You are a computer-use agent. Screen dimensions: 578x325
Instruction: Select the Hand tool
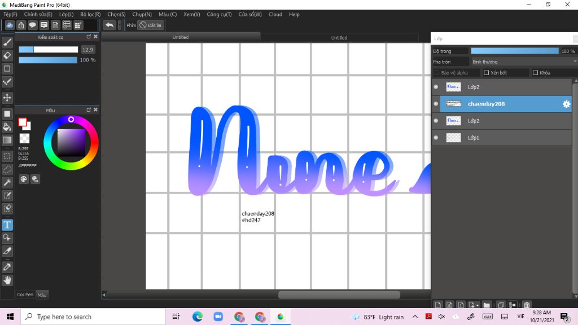7,280
